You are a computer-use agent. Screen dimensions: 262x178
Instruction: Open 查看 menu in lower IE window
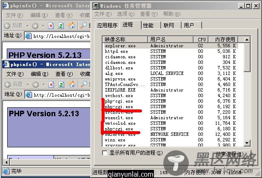pos(64,74)
